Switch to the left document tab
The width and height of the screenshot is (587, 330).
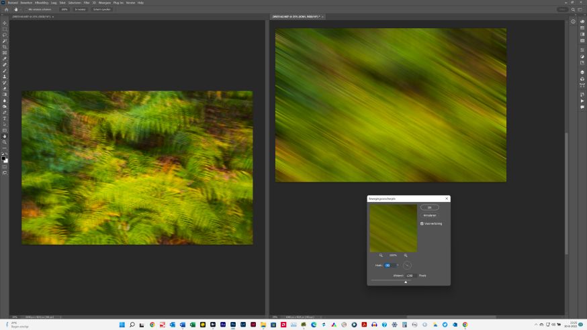coord(32,16)
